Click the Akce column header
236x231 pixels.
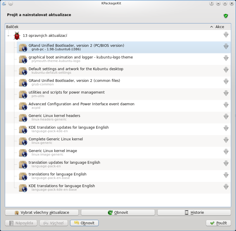click(222, 27)
